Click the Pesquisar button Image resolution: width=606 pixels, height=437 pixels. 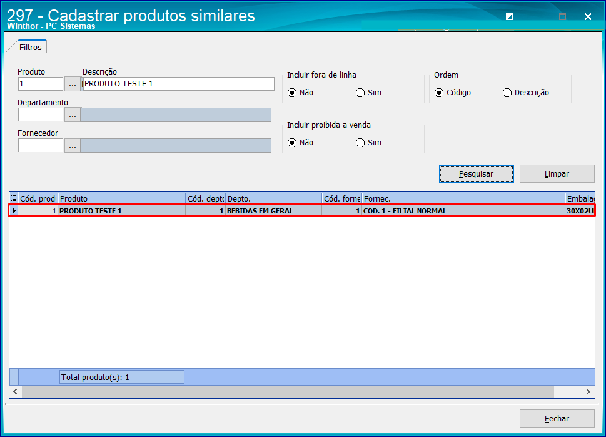[x=476, y=174]
